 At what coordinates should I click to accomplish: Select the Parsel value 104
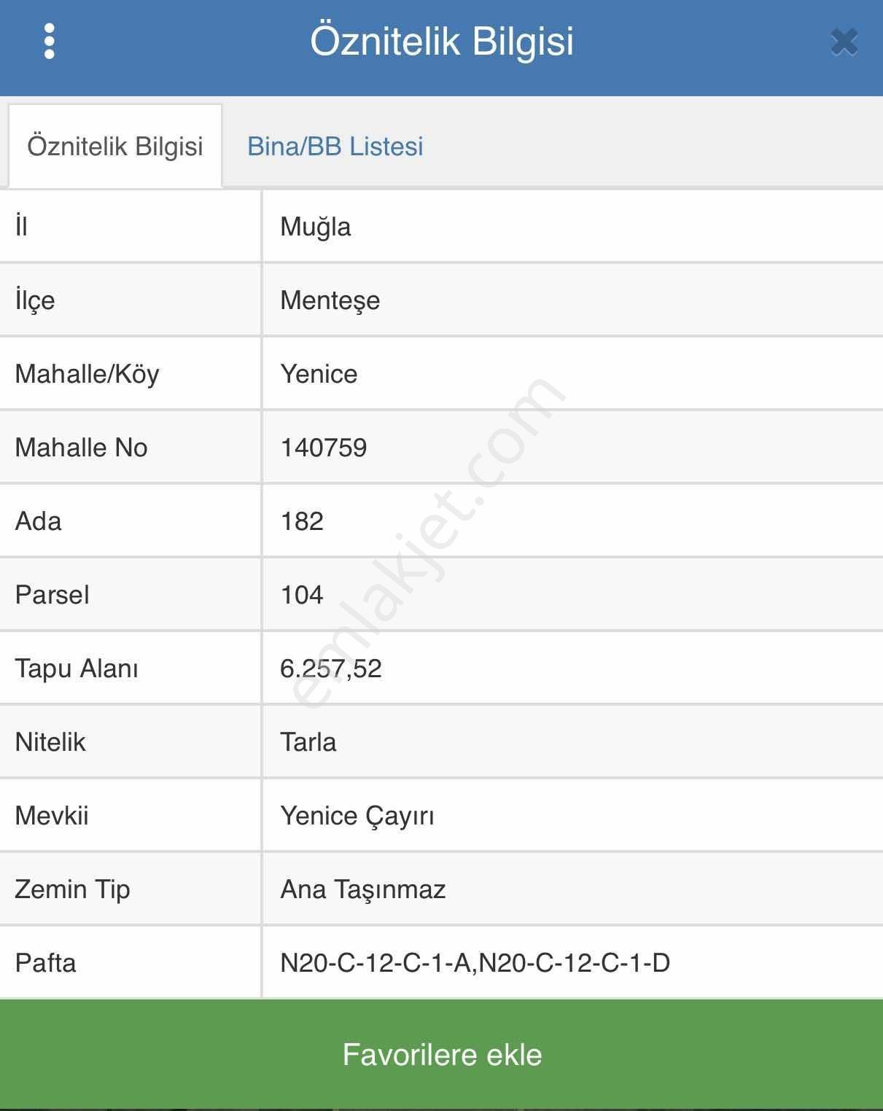click(x=302, y=595)
